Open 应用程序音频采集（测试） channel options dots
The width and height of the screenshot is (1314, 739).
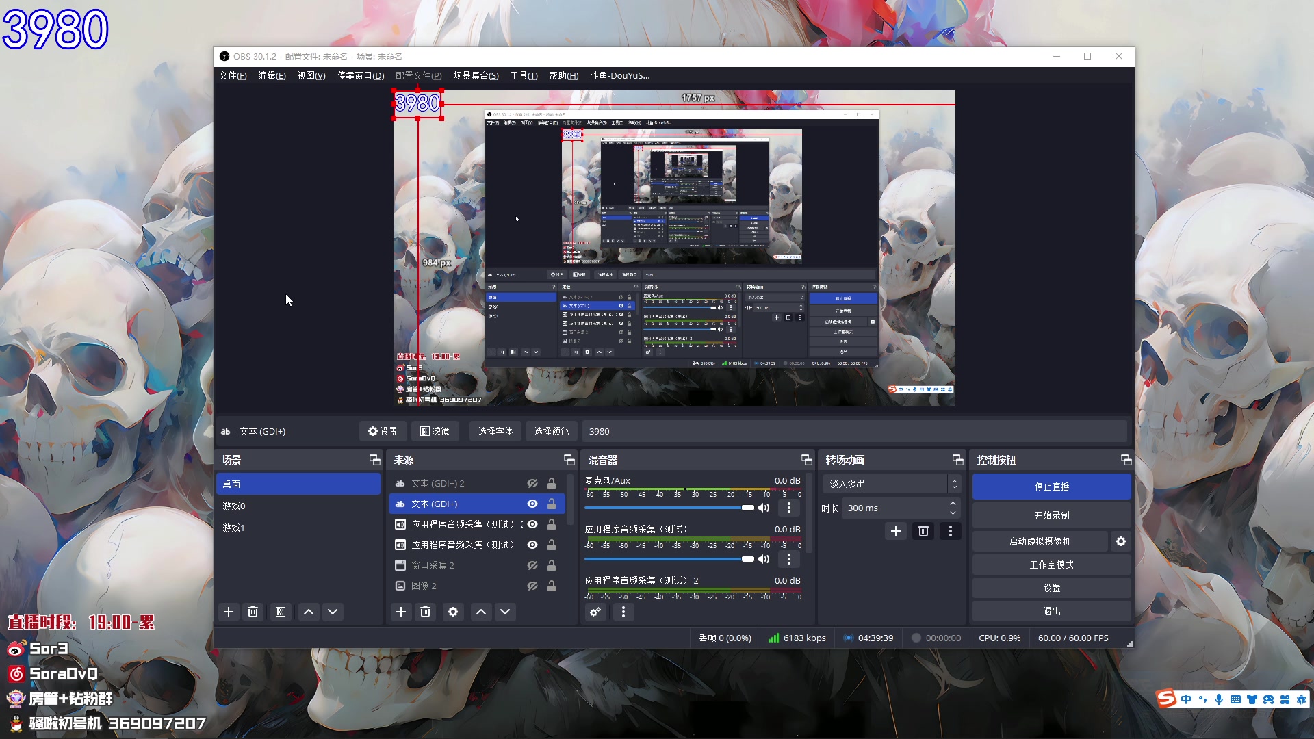point(789,559)
